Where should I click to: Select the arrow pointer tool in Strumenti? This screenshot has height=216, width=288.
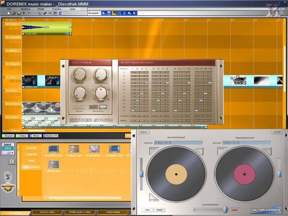[x=103, y=13]
